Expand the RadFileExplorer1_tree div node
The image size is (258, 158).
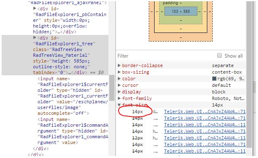(x=35, y=37)
